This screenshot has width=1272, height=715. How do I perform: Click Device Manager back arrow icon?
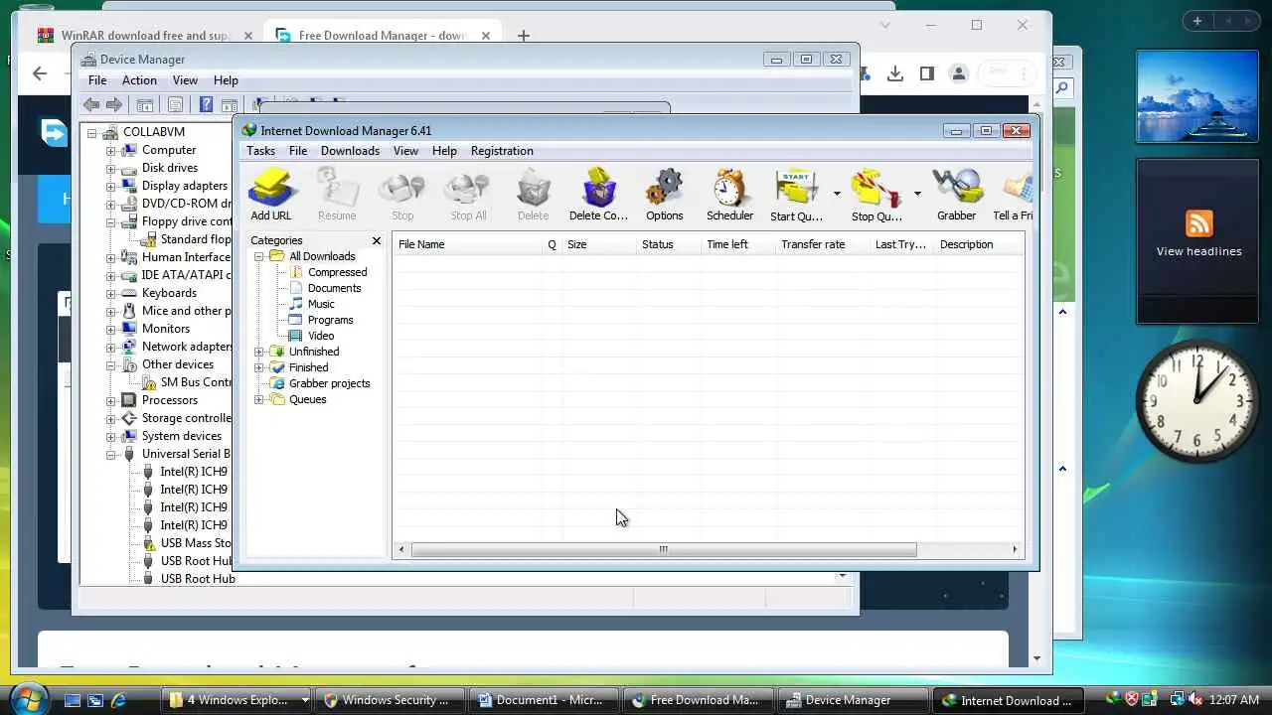tap(91, 104)
